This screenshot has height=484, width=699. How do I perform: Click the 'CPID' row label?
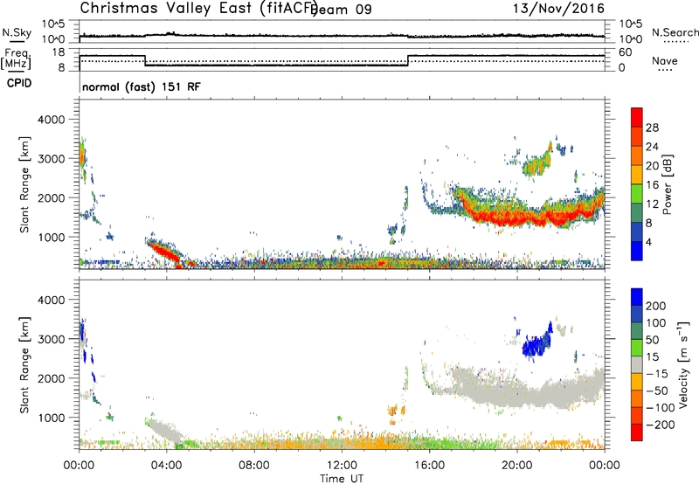click(19, 83)
